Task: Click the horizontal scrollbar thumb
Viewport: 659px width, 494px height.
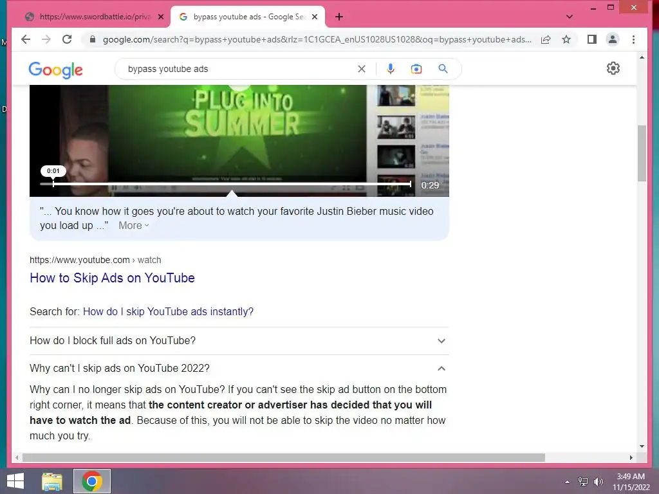Action: (284, 457)
